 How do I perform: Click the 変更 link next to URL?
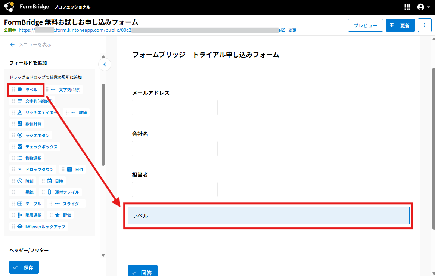tap(292, 30)
